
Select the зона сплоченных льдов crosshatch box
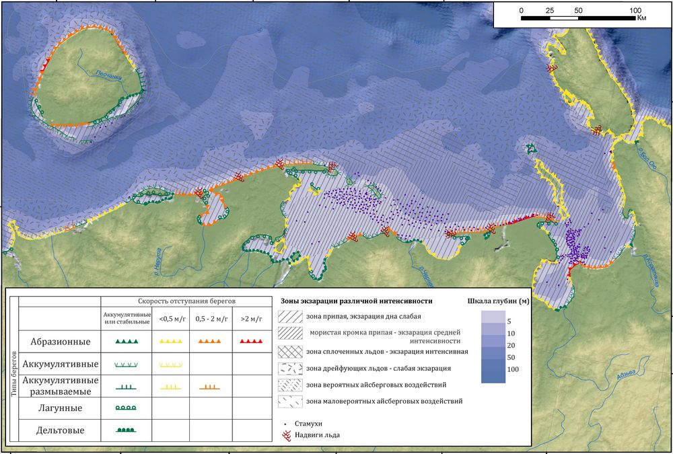(289, 352)
